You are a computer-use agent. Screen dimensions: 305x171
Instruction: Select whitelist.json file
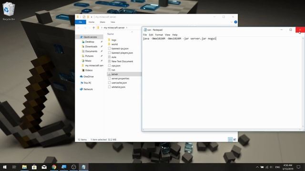point(118,87)
